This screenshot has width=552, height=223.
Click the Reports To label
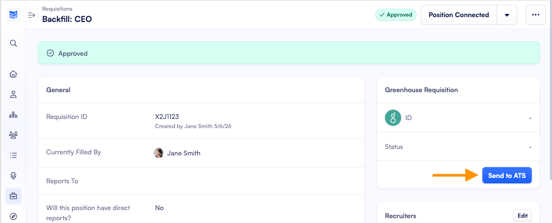pos(62,181)
